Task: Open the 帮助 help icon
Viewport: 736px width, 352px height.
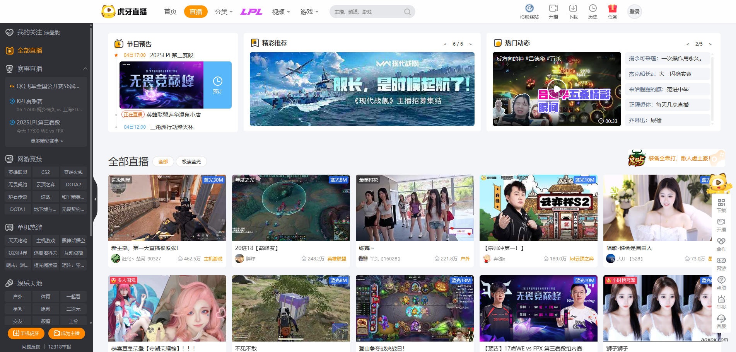Action: point(721,280)
